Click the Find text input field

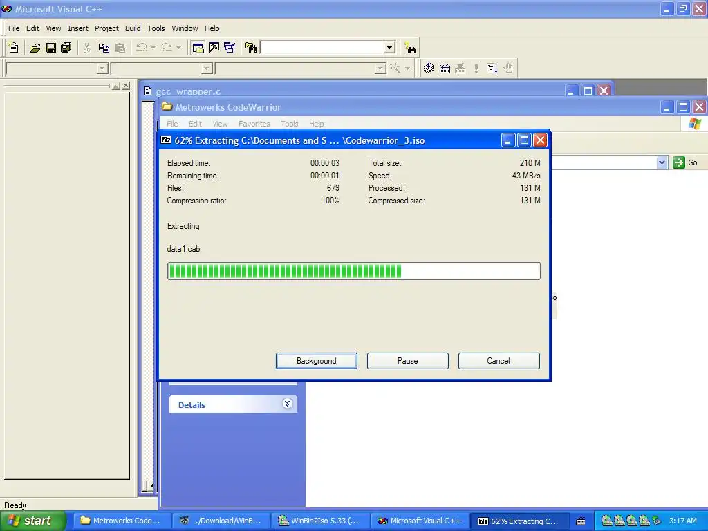coord(322,48)
